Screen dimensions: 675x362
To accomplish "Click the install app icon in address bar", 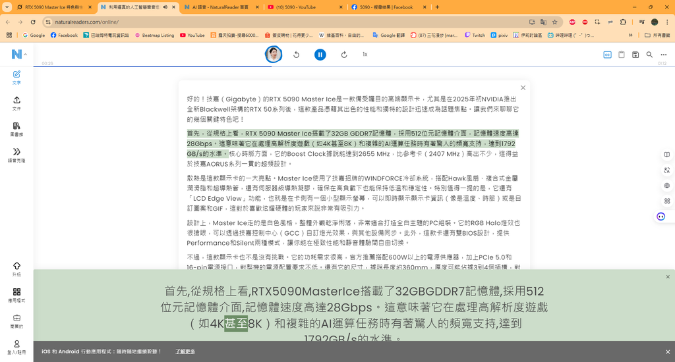I will coord(532,22).
